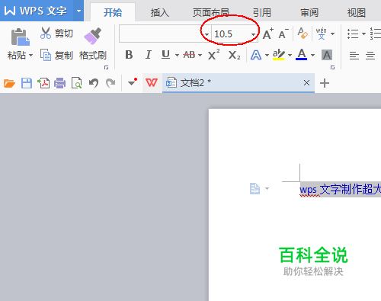Click the pinyin guide wén icon
Image resolution: width=381 pixels, height=301 pixels.
pos(322,34)
